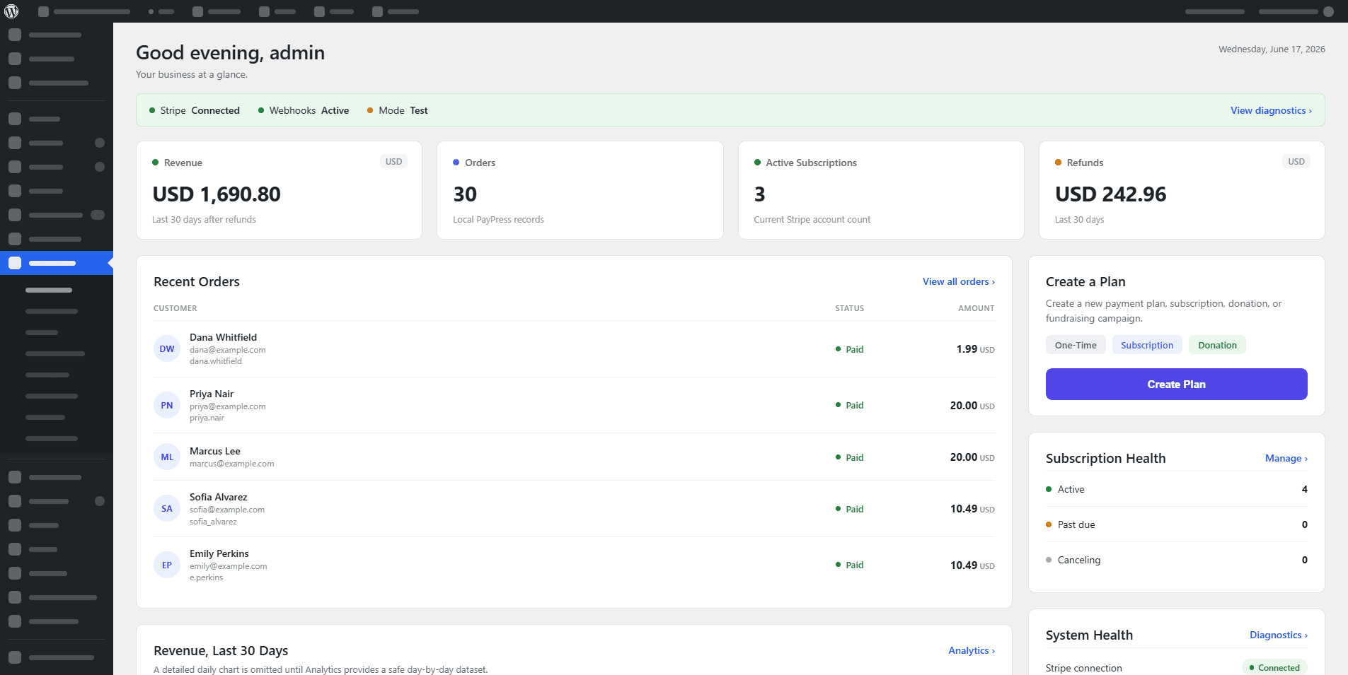Click the Create Plan button
The image size is (1348, 675).
point(1176,384)
